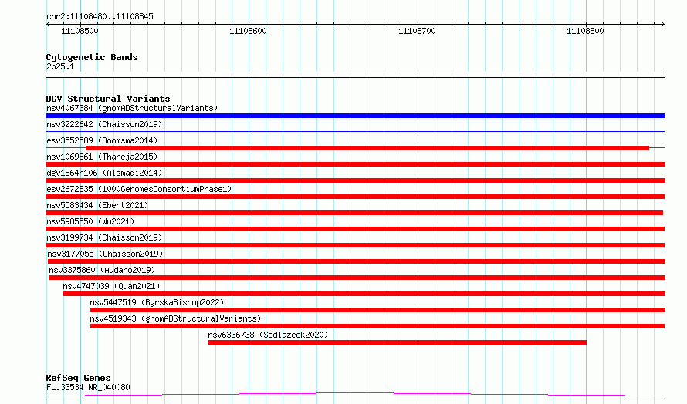The height and width of the screenshot is (404, 687).
Task: Click the 11108800 ruler position label
Action: (585, 31)
